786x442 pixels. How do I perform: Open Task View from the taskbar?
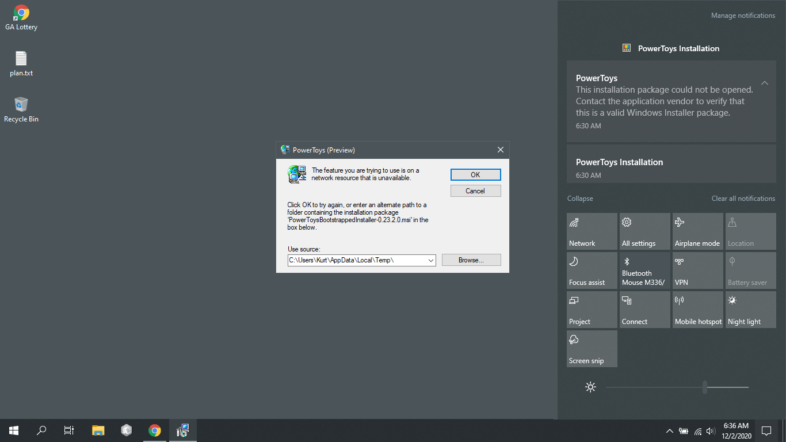(68, 430)
